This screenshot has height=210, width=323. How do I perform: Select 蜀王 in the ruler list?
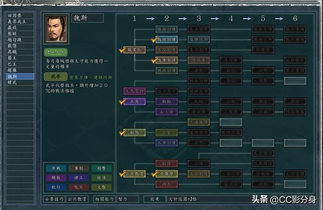20,58
